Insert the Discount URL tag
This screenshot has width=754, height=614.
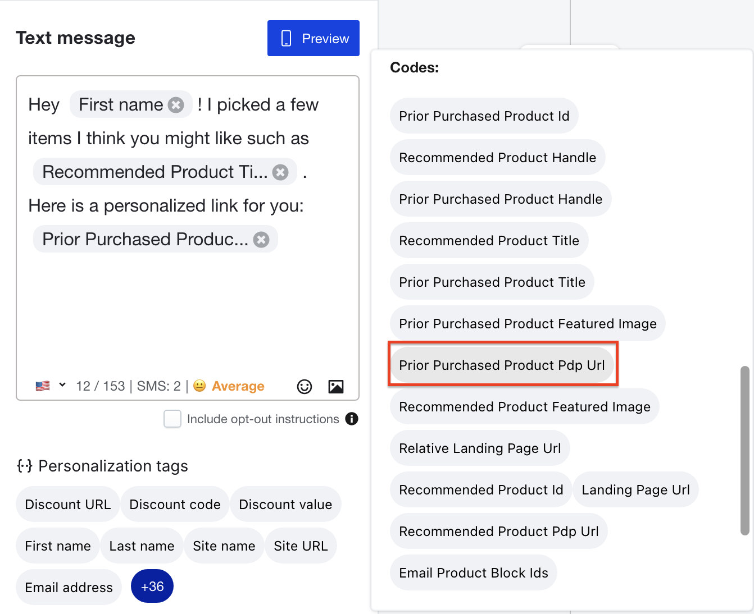68,505
